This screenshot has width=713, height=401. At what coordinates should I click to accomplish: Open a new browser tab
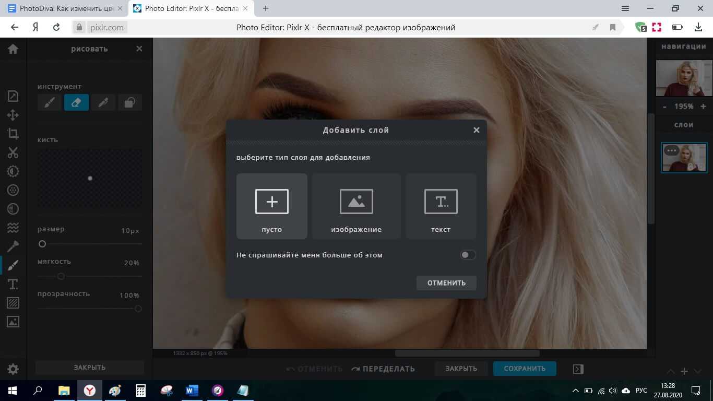266,8
